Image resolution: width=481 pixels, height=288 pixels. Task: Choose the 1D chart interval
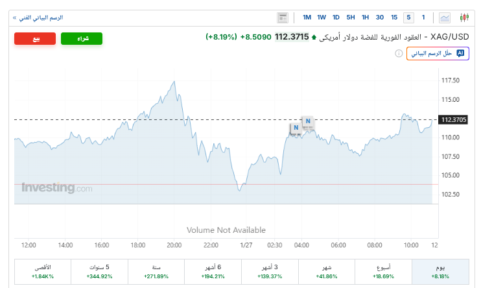(x=336, y=18)
